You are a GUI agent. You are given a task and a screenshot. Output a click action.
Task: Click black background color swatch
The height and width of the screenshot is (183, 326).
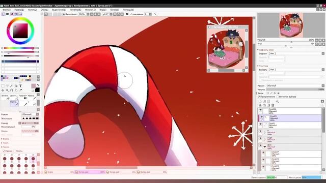pyautogui.click(x=37, y=90)
